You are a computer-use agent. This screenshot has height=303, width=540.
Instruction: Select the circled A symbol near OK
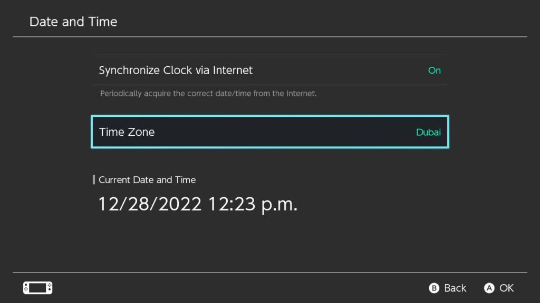[x=488, y=288]
